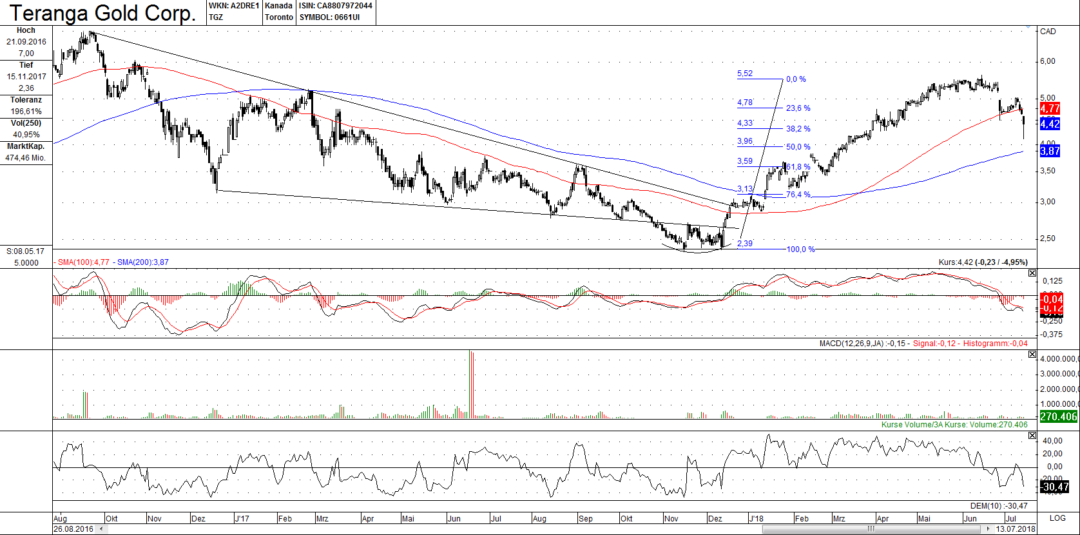The image size is (1080, 535).
Task: Click the black DEM value tag -30,47
Action: (1055, 487)
